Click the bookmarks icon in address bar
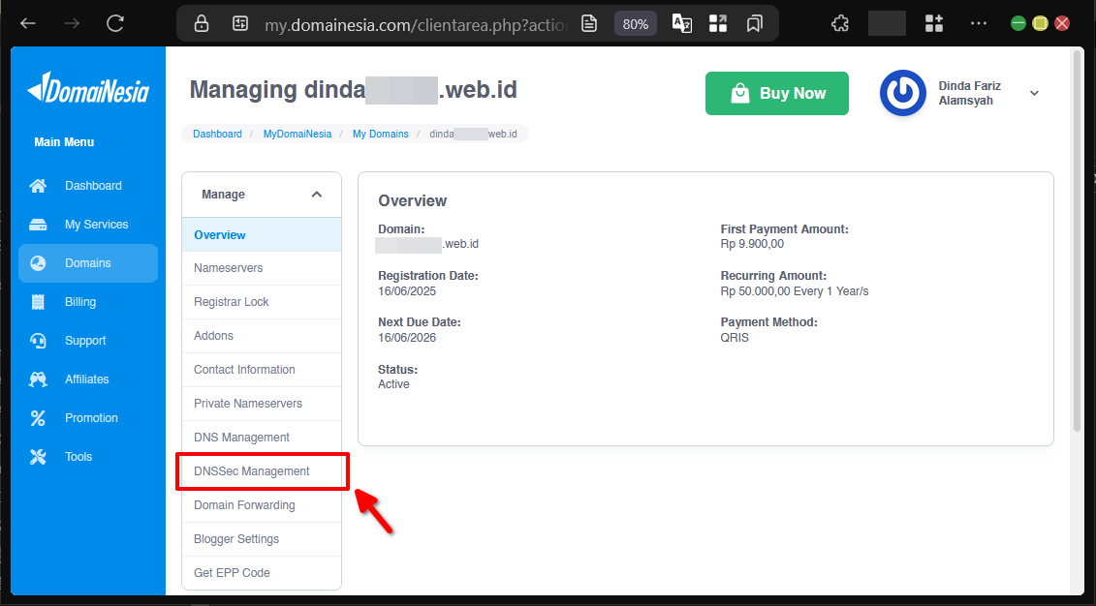Screen dimensions: 1096x606 754,24
